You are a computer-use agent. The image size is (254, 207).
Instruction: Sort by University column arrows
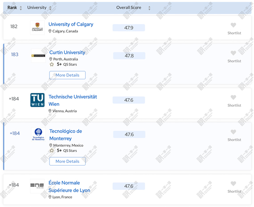(x=50, y=8)
